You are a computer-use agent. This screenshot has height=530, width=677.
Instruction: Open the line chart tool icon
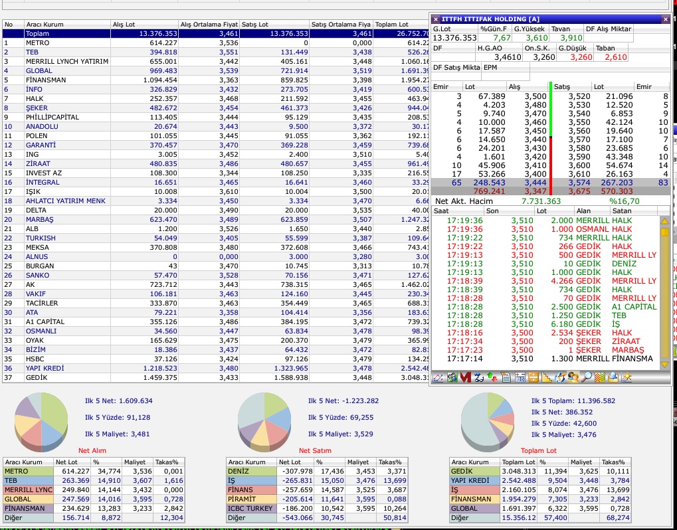(438, 378)
